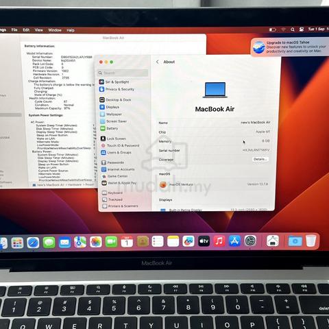Open Control Center in menu bar
This screenshot has height=329, width=329.
point(302,29)
